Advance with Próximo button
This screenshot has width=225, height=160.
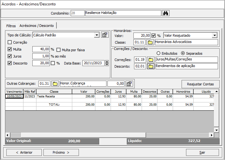(x=61, y=152)
